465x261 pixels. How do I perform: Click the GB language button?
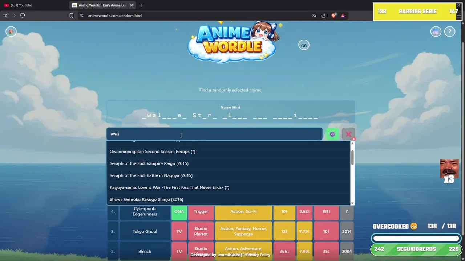[304, 45]
